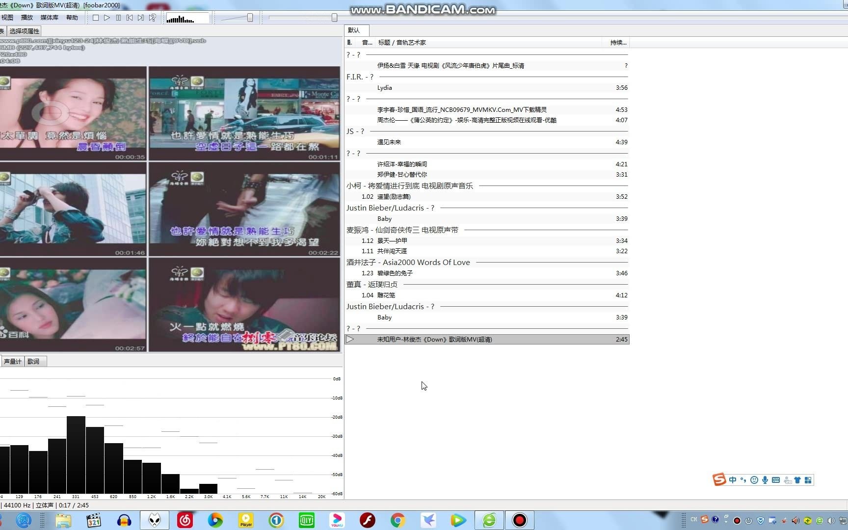The image size is (848, 530).
Task: Sort by 标题 / 音轨艺术家 column header
Action: click(x=489, y=43)
